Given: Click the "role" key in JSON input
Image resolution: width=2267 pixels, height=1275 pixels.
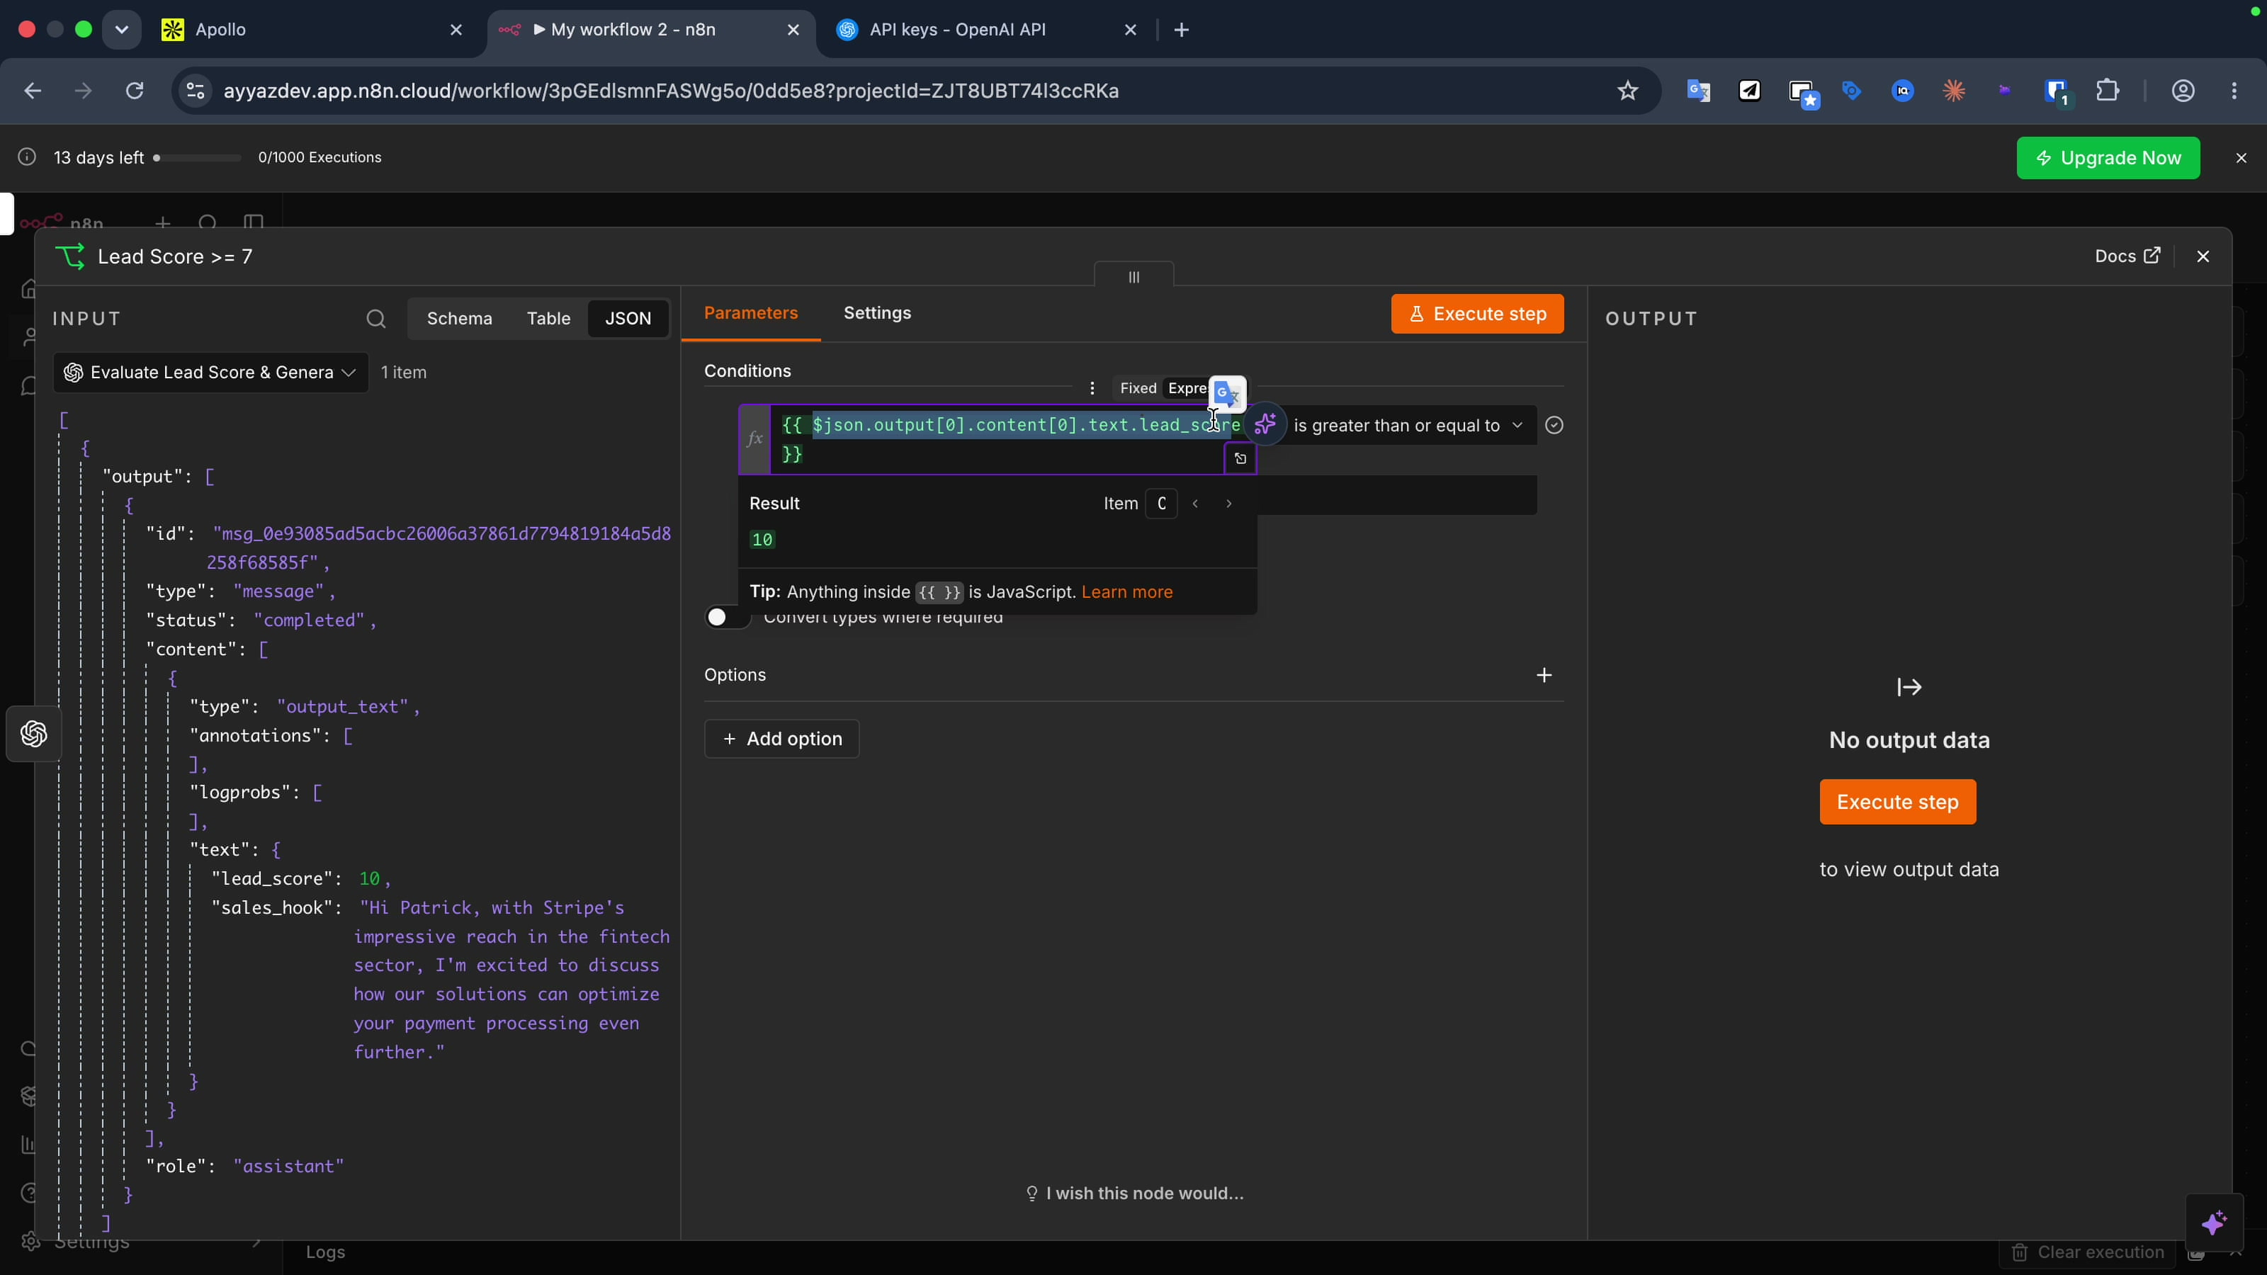Looking at the screenshot, I should tap(177, 1166).
